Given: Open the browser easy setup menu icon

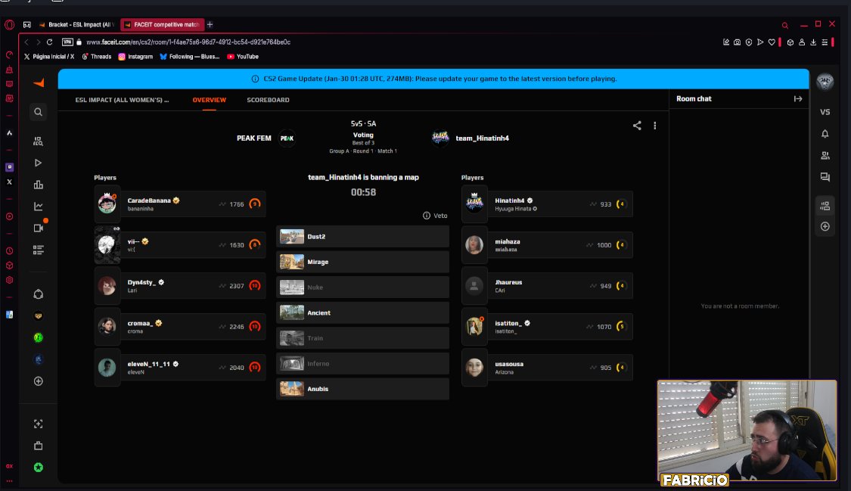Looking at the screenshot, I should pos(825,42).
